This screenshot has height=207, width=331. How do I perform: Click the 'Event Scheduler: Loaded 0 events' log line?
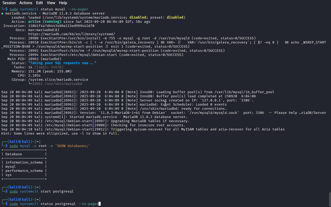click(x=114, y=105)
